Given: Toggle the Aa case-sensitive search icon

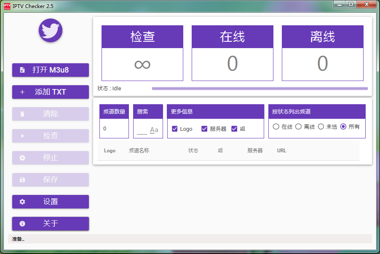Looking at the screenshot, I should (154, 130).
